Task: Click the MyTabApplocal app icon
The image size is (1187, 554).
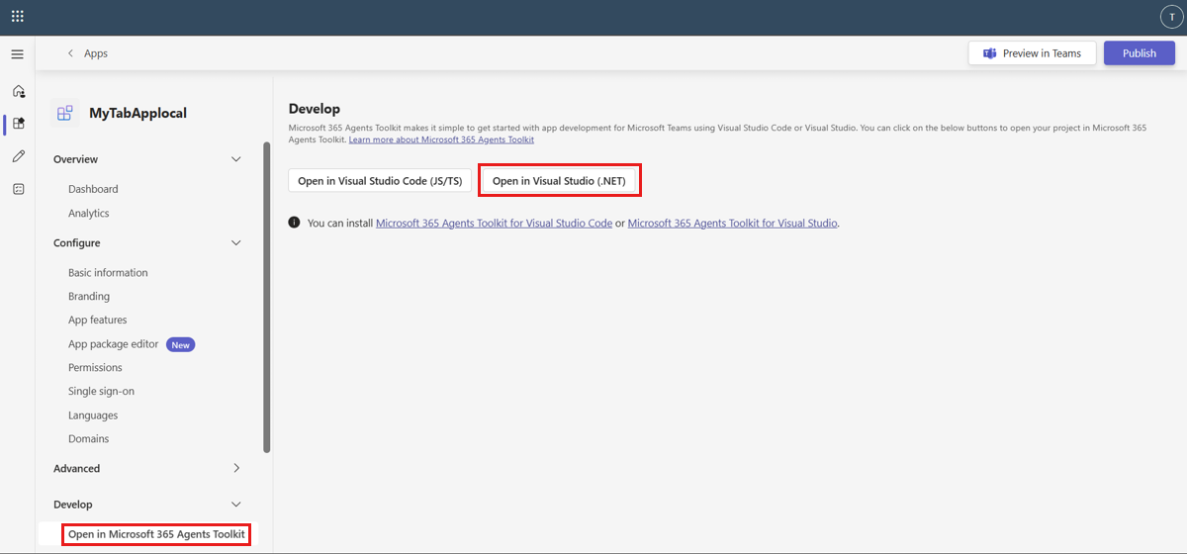Action: (x=65, y=114)
